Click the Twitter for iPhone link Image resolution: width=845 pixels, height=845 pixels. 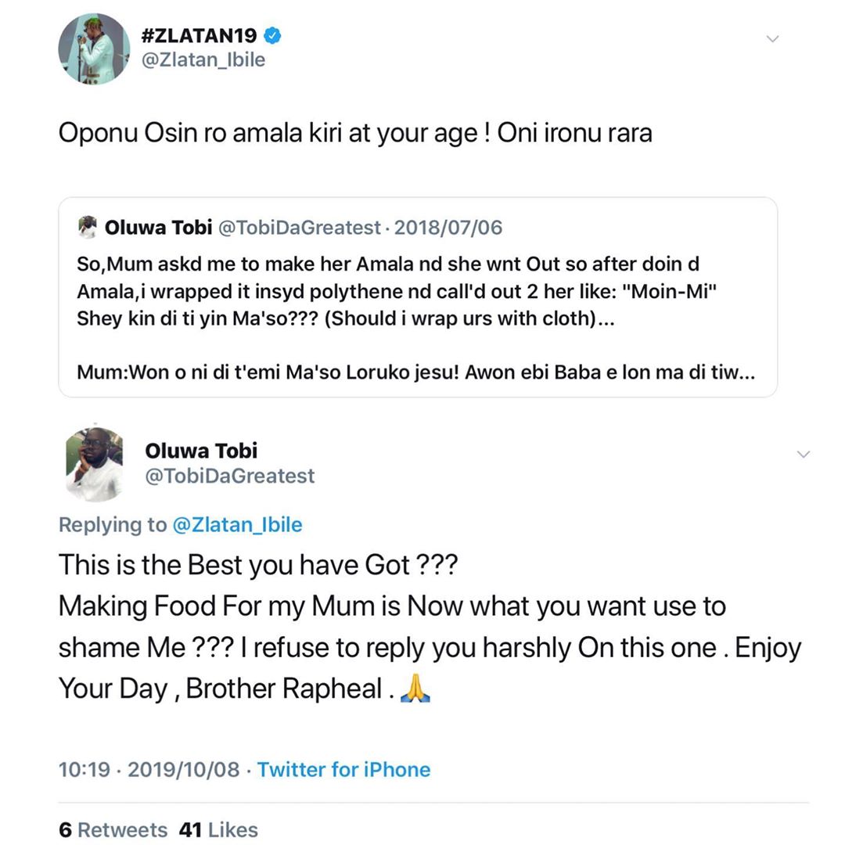tap(343, 769)
